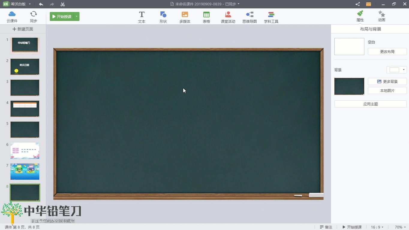Open 备注 notes in status bar
Viewport: 409px width, 230px height.
pyautogui.click(x=326, y=227)
